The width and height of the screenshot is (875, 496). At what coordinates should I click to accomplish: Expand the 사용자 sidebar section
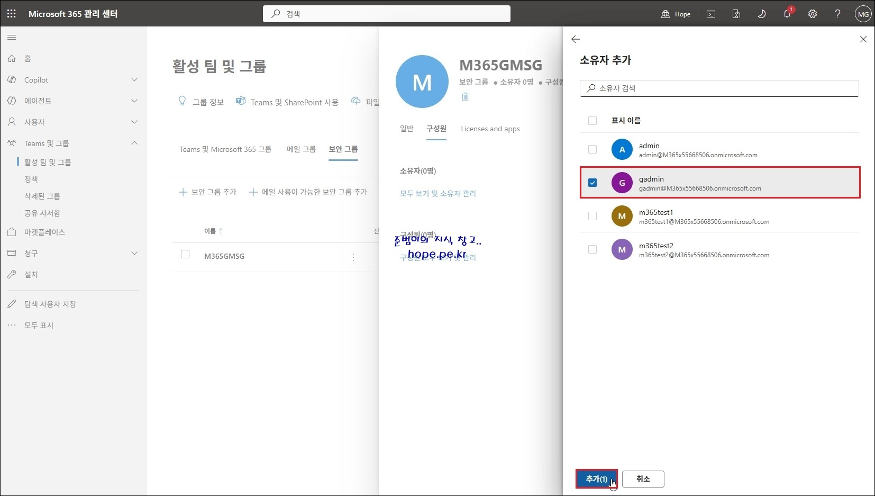tap(134, 122)
